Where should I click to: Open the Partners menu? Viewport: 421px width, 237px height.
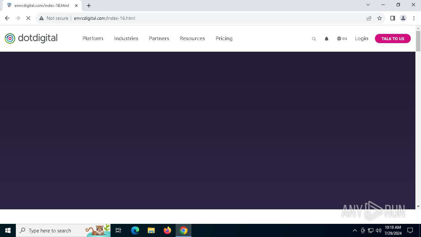pyautogui.click(x=159, y=39)
